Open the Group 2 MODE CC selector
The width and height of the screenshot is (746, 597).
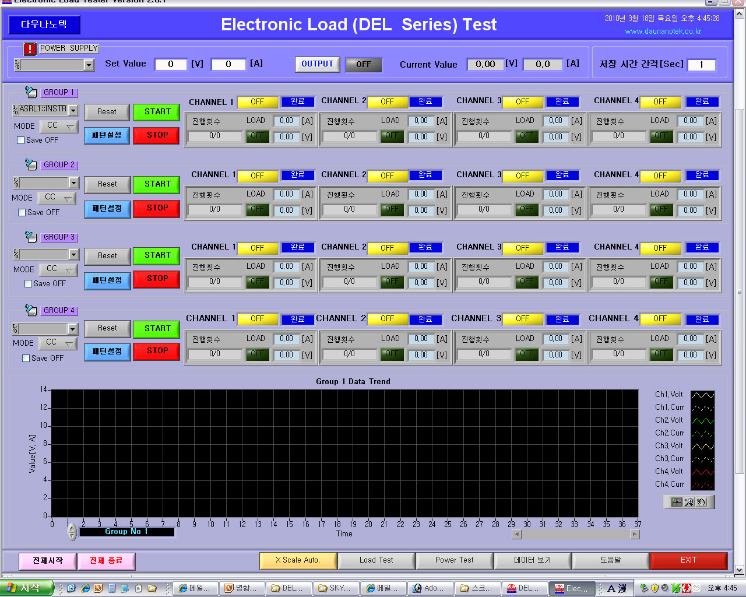point(57,198)
